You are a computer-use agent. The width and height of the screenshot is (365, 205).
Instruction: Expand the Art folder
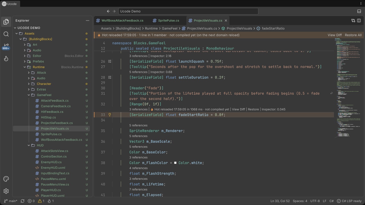point(25,45)
